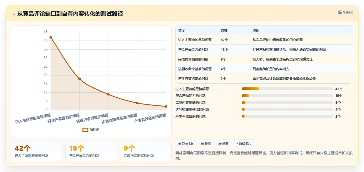Viewport: 364px width, 172px height.
Task: Click the 42个 progress row value
Action: 339,89
